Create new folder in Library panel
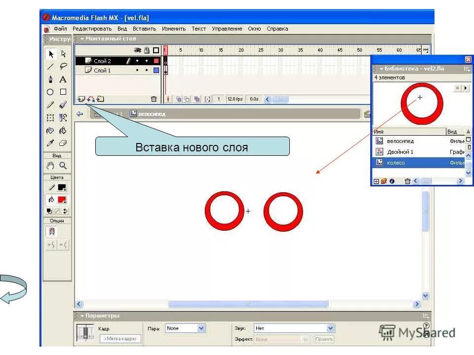 [384, 181]
